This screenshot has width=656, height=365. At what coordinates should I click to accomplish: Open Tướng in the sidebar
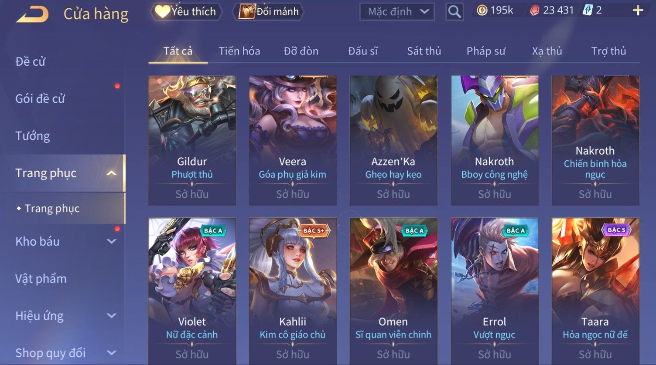[x=33, y=136]
